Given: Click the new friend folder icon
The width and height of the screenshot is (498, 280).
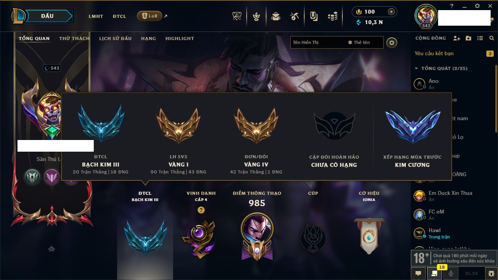Looking at the screenshot, I should [468, 38].
